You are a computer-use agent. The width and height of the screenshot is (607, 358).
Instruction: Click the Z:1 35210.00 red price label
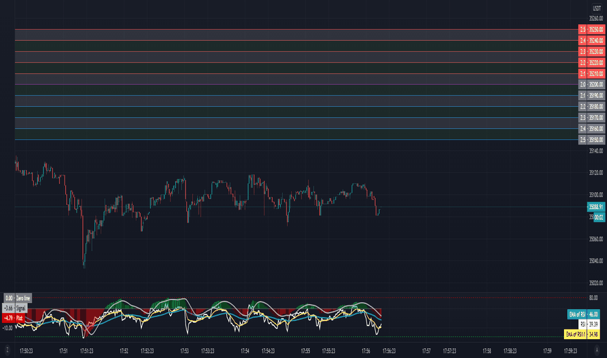pos(591,74)
